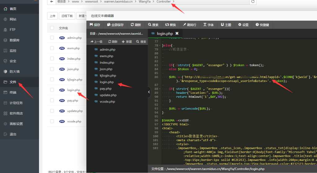Go up one level (上一级) in tree
Image resolution: width=317 pixels, height=173 pixels.
pos(96,42)
